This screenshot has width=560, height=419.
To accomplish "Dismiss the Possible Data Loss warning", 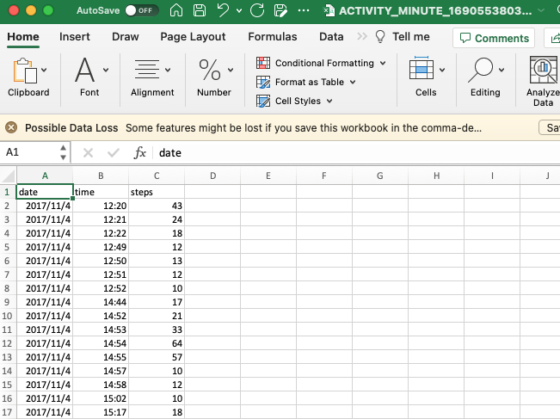I will [x=11, y=127].
